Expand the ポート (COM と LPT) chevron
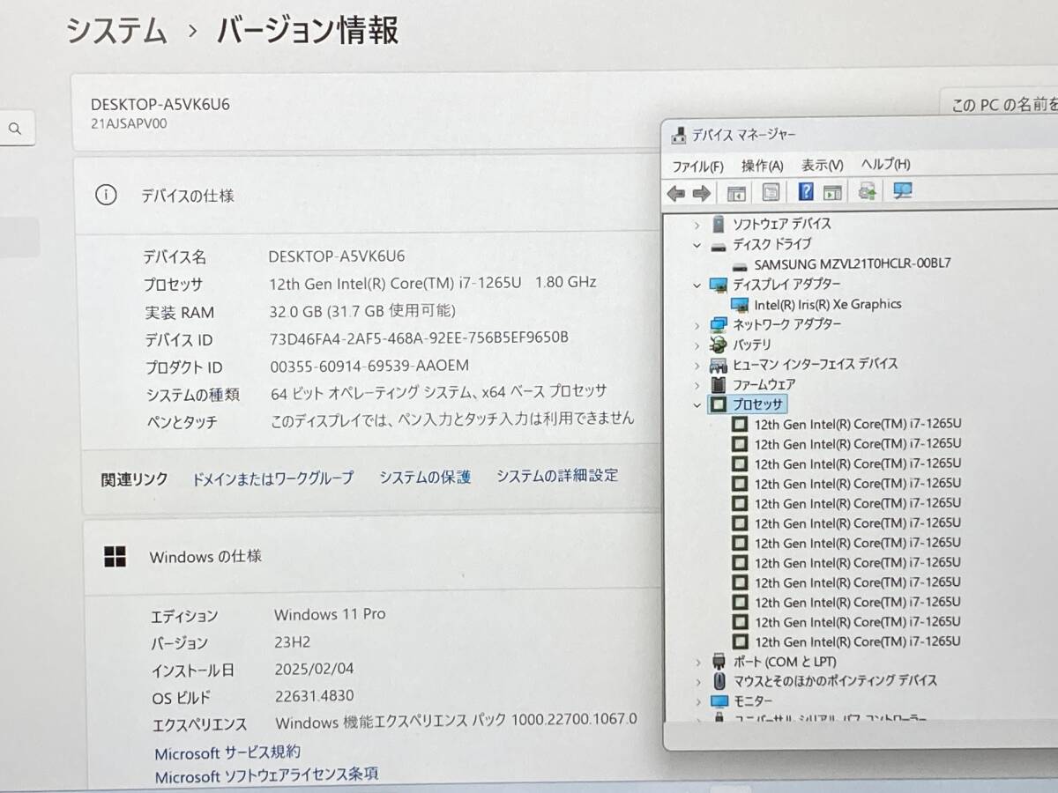Screen dimensions: 1058x793 (x=697, y=661)
